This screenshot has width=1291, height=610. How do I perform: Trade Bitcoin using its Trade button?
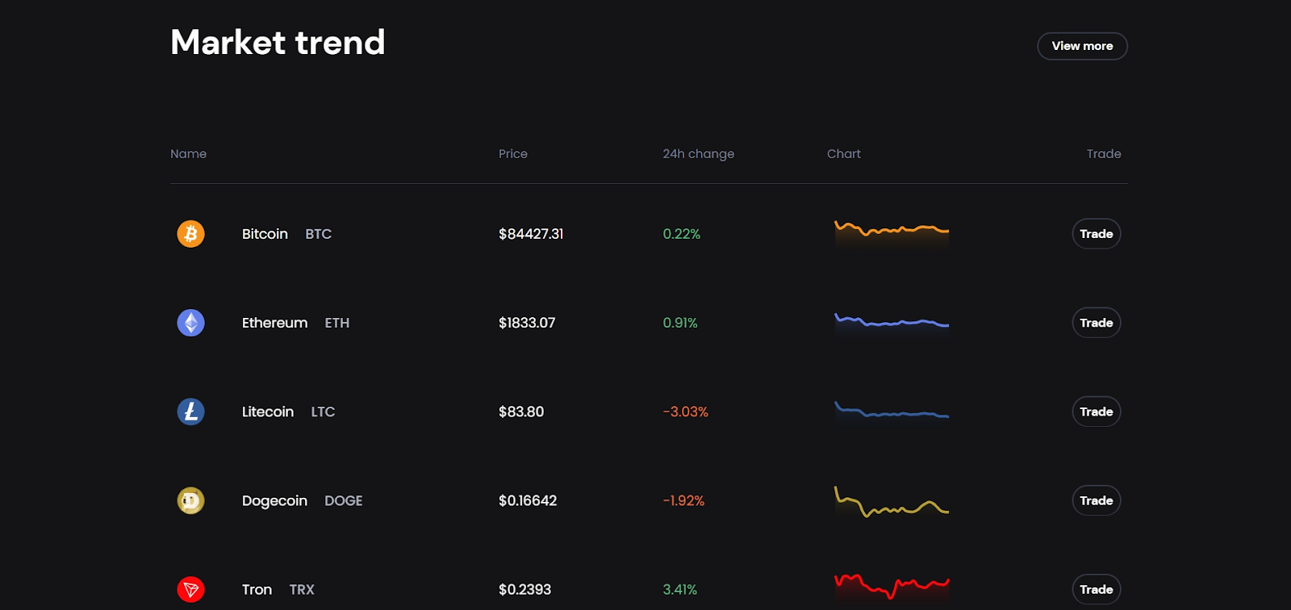click(1096, 234)
